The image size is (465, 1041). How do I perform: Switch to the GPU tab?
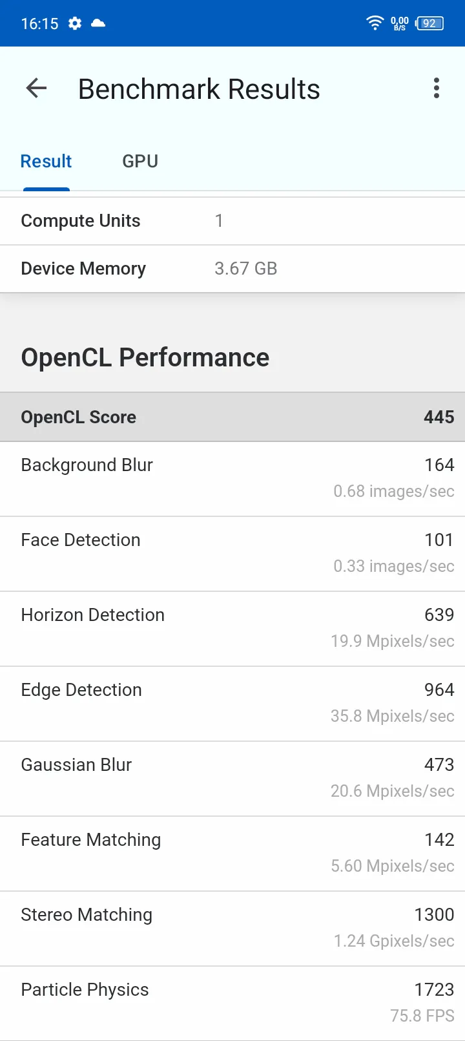[140, 162]
